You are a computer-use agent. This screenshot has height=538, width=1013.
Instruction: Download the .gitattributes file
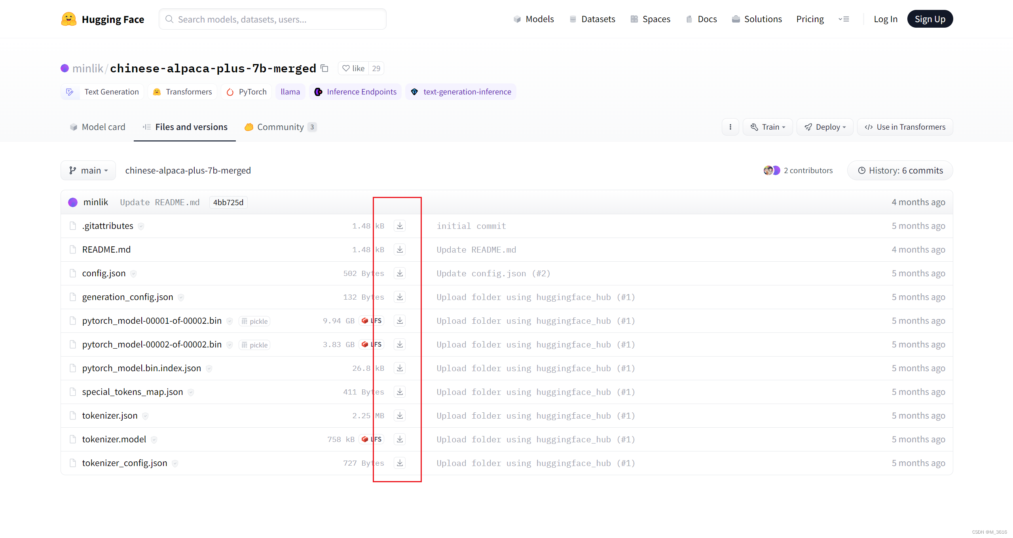coord(400,226)
